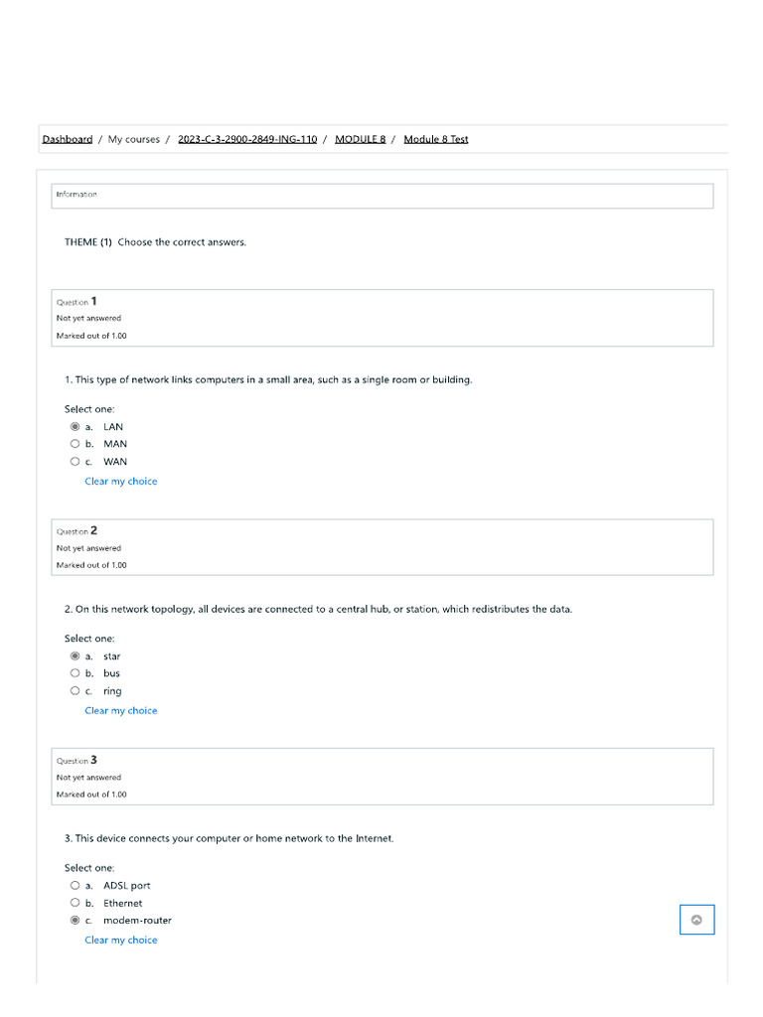Select the LAN radio option
This screenshot has width=763, height=1017.
(x=76, y=427)
